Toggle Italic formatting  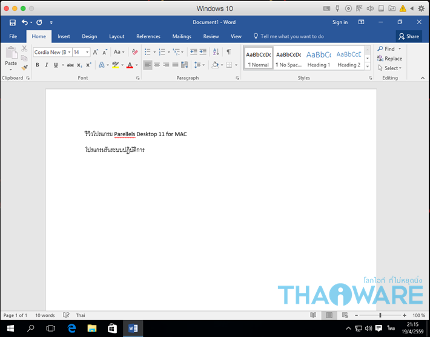47,65
